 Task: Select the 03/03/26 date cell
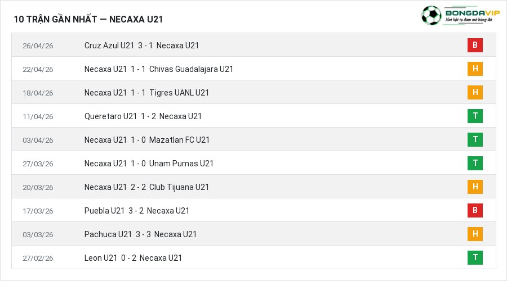[38, 234]
